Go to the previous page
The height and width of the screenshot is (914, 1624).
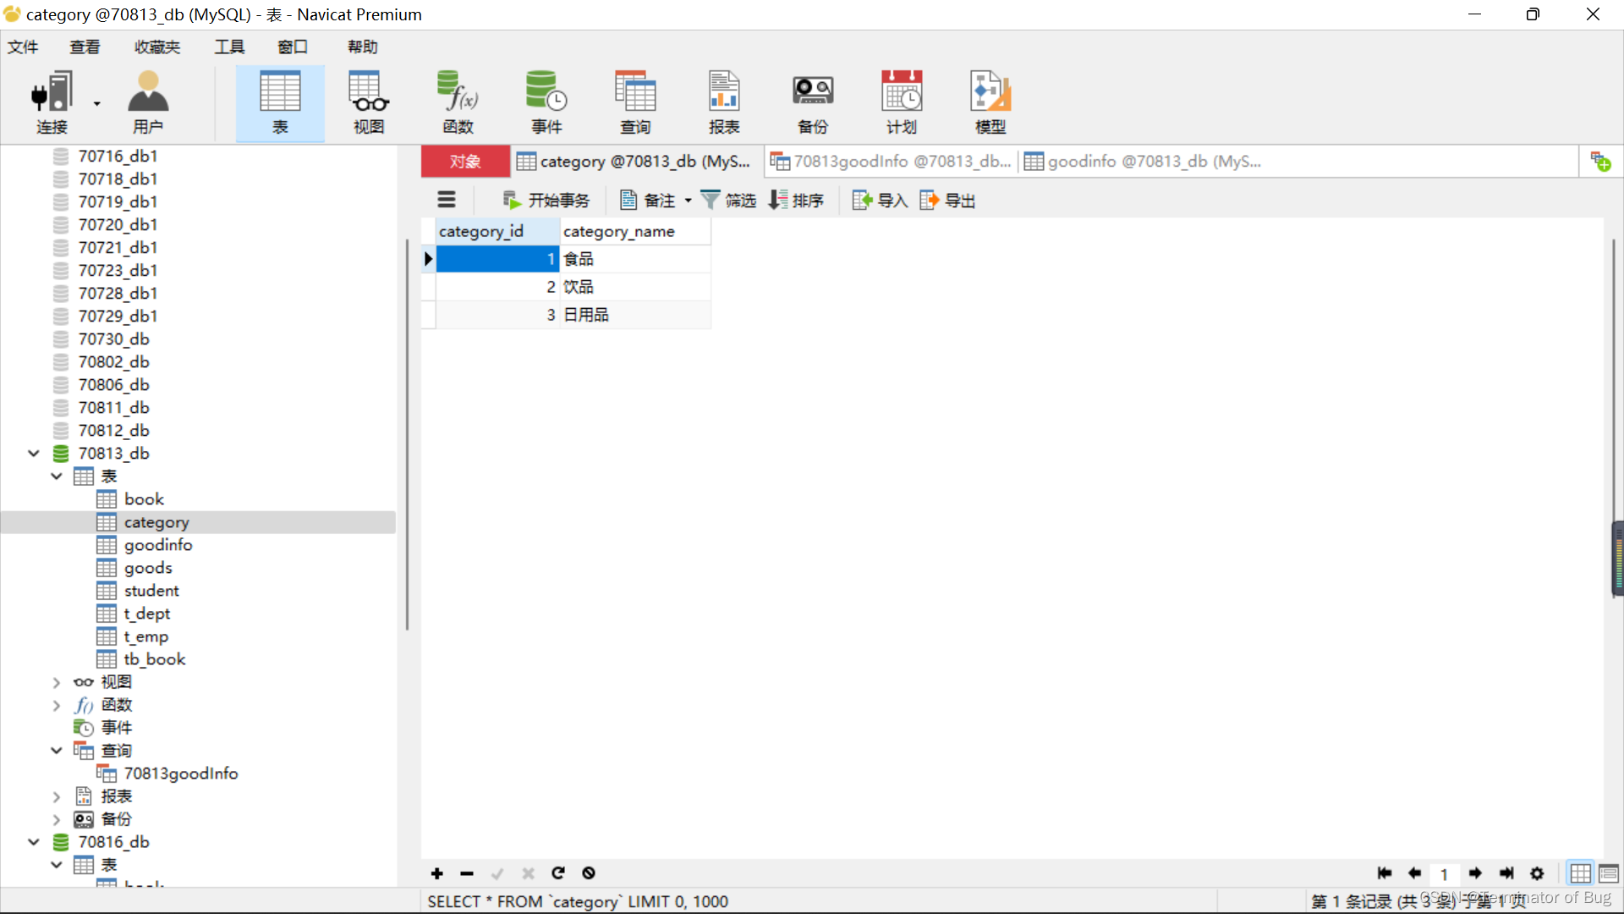tap(1414, 873)
